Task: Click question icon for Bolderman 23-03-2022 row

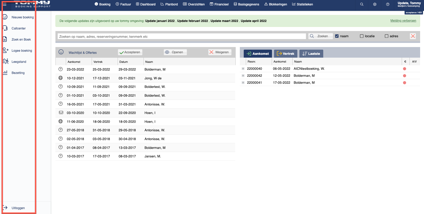Action: coord(61,69)
